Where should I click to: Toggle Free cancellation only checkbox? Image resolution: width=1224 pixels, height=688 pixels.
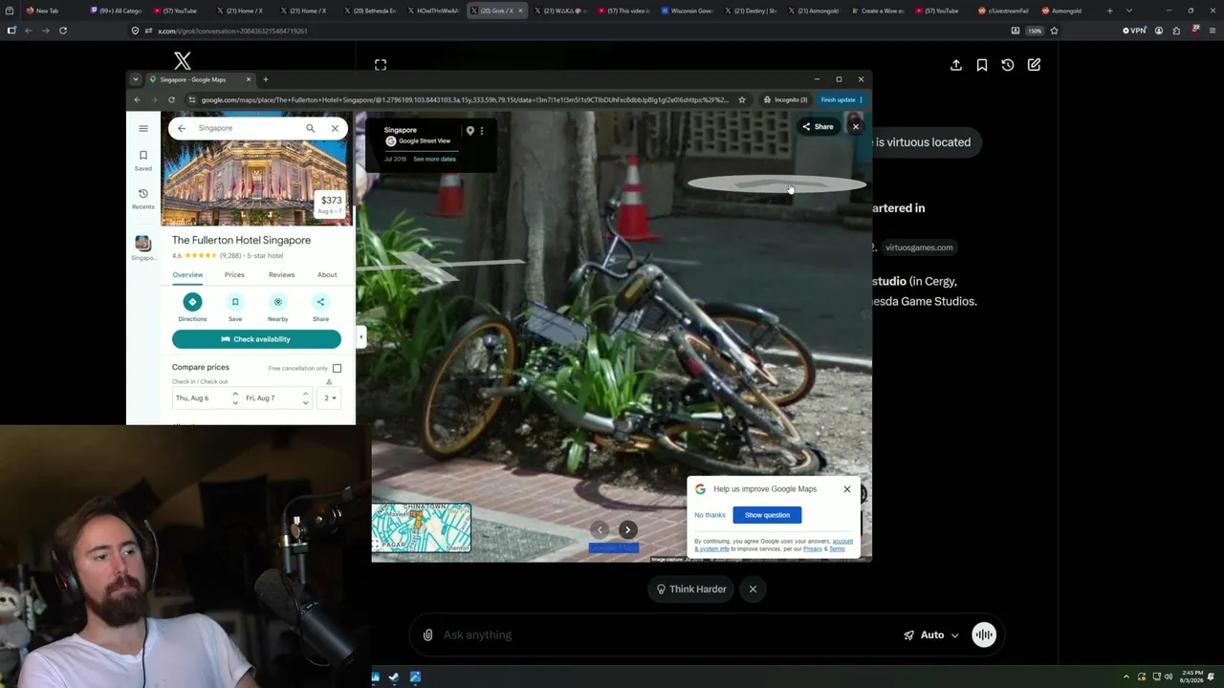(337, 368)
